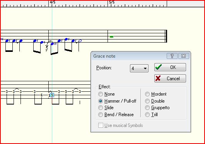Select the Mordent effect
The height and width of the screenshot is (144, 205).
(156, 94)
